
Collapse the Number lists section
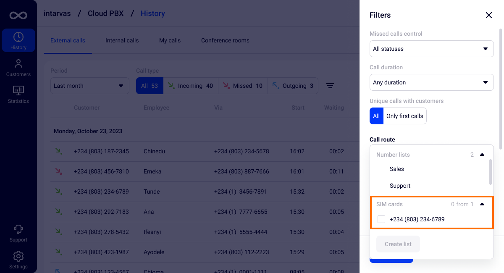[482, 155]
